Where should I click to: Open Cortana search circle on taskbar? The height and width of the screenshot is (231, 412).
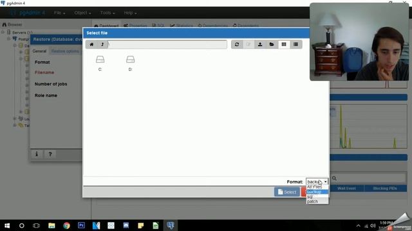[22, 225]
